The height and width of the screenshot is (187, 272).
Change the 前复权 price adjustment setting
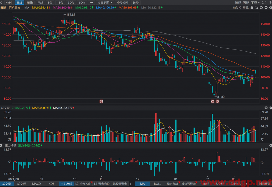[237, 8]
